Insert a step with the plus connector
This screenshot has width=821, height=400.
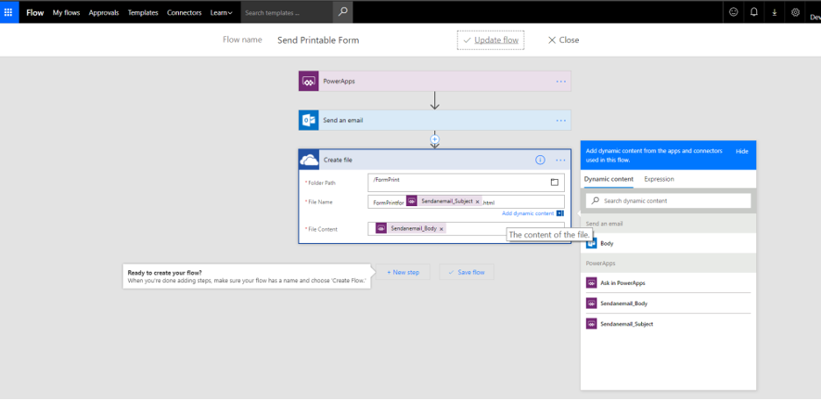[434, 139]
